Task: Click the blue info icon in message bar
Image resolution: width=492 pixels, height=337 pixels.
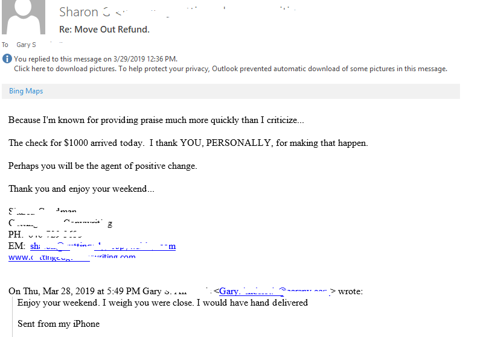Action: (x=7, y=59)
